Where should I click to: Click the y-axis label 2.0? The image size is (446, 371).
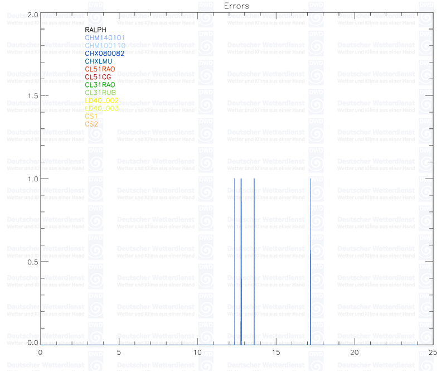pos(33,15)
